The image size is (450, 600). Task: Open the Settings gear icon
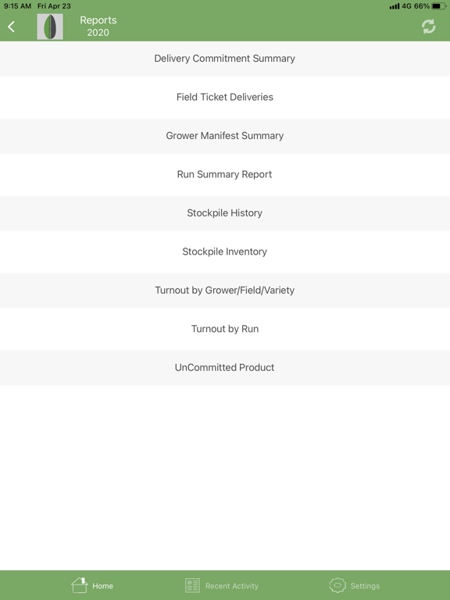point(337,585)
